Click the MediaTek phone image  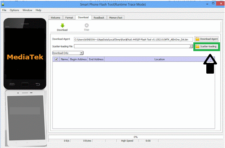click(25, 53)
